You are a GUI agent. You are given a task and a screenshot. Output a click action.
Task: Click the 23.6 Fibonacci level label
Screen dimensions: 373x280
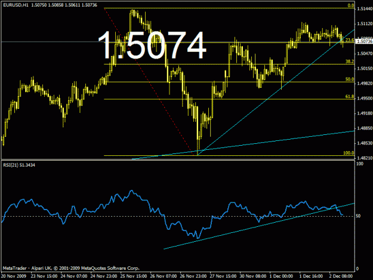click(350, 40)
